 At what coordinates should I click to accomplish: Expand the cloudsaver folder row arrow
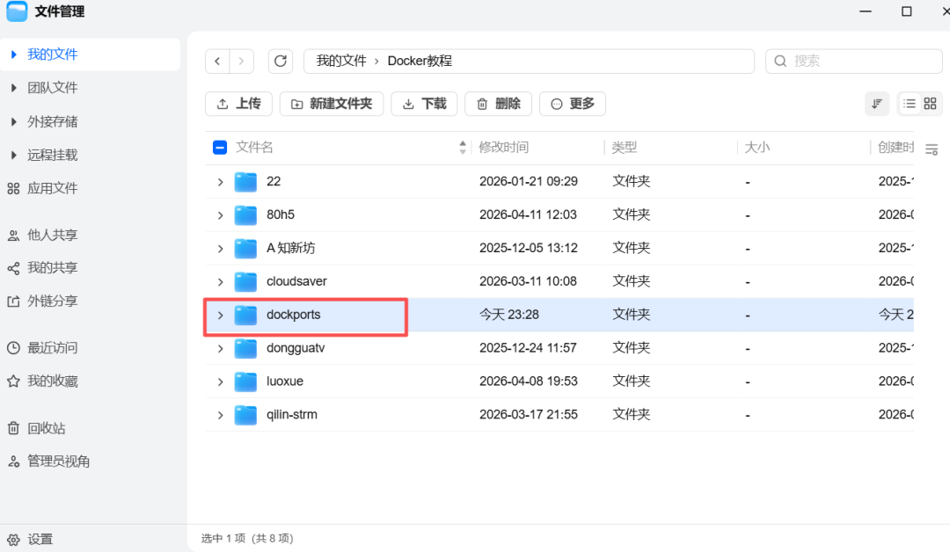click(x=220, y=281)
